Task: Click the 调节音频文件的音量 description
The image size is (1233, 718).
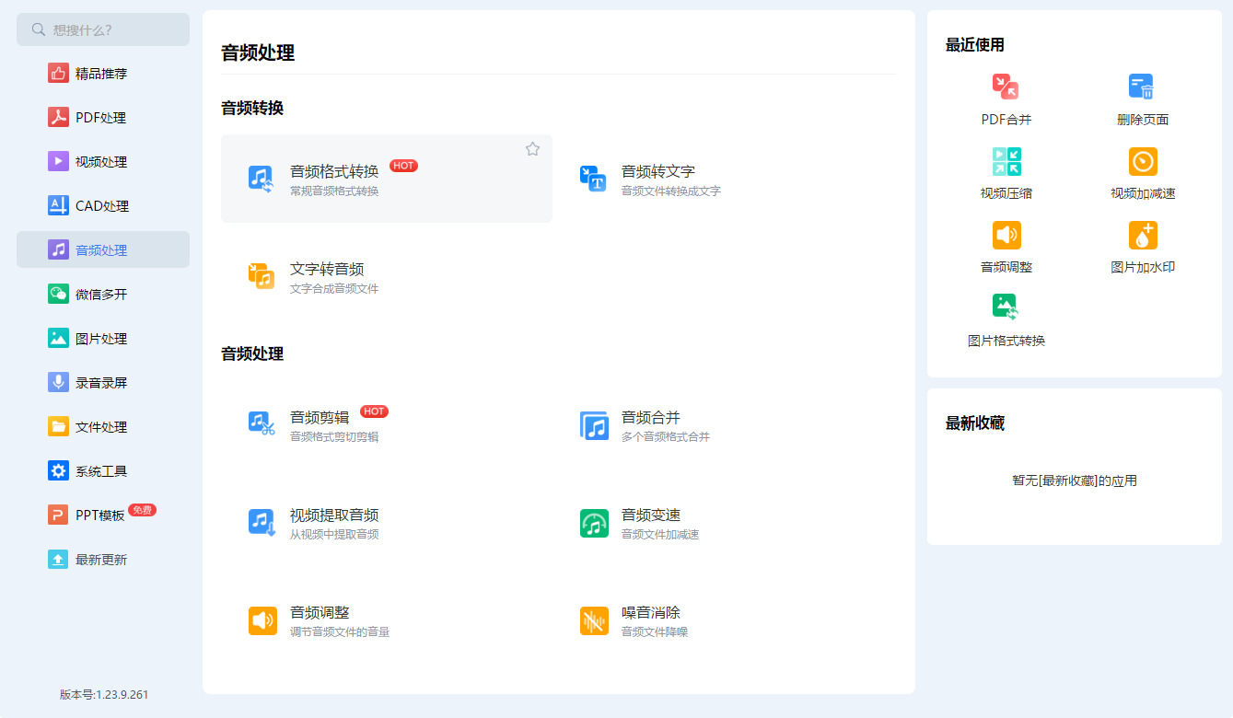Action: point(340,632)
